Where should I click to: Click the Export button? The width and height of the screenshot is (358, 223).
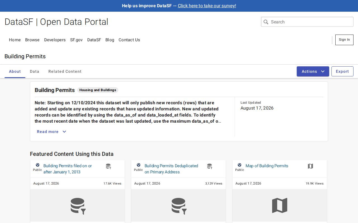coord(342,71)
